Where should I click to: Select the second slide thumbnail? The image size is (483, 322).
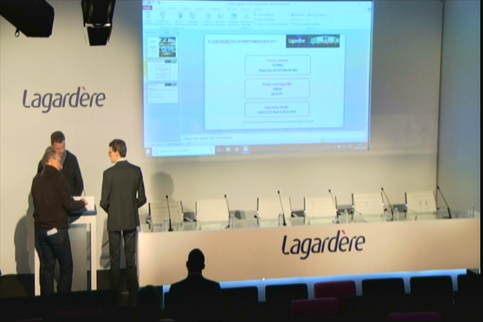tap(162, 70)
